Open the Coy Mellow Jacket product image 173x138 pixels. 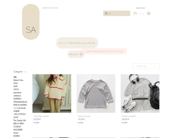coord(52,93)
